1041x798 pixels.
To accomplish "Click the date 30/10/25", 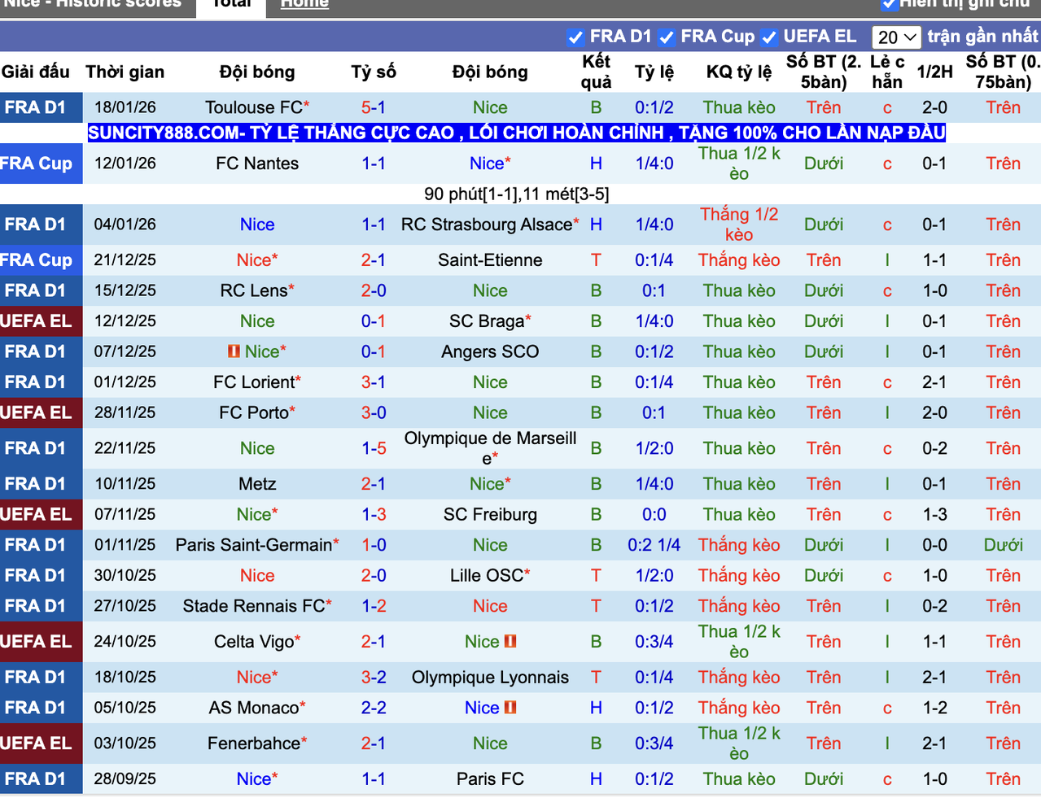I will click(x=125, y=575).
